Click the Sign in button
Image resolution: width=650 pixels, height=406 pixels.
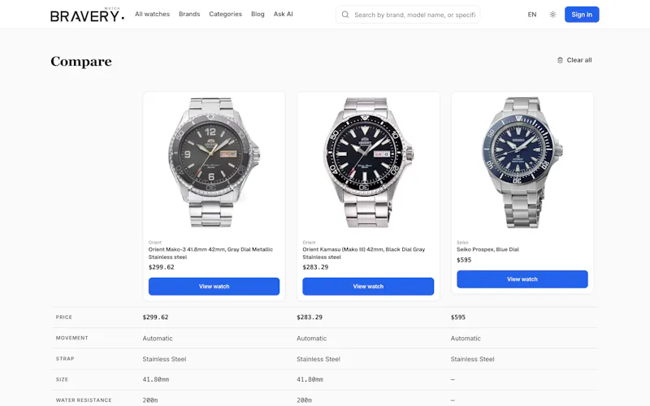coord(582,15)
